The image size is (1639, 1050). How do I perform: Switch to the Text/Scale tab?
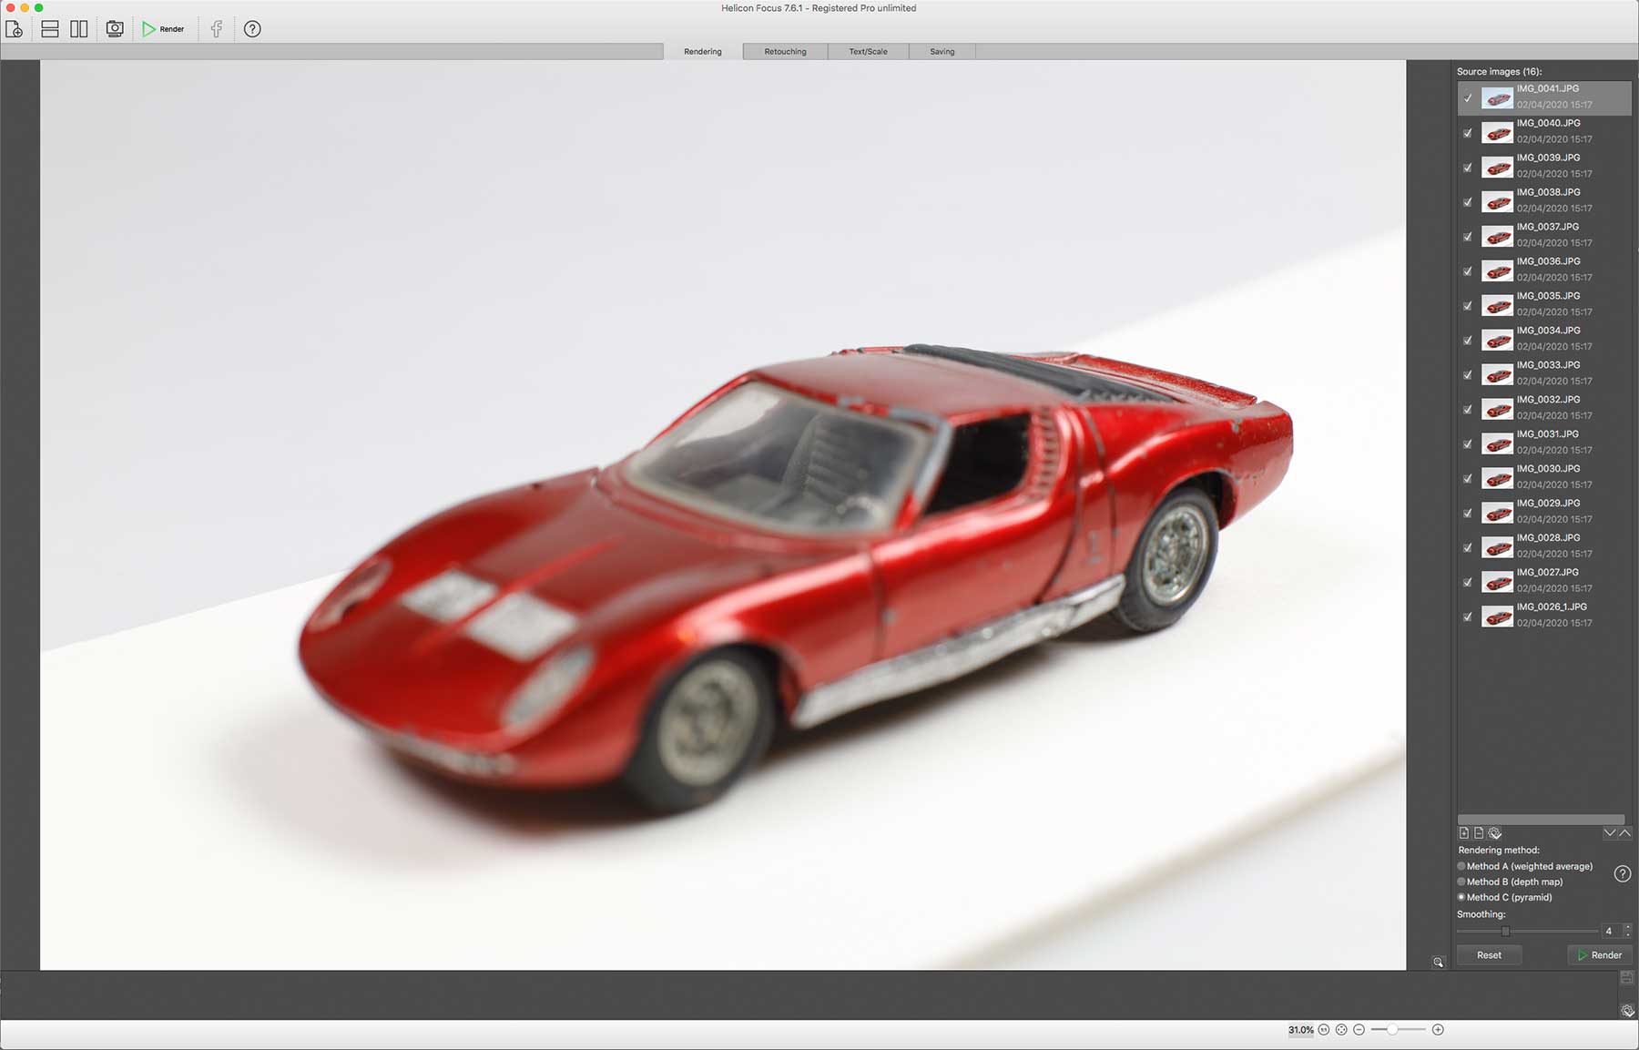pos(868,52)
